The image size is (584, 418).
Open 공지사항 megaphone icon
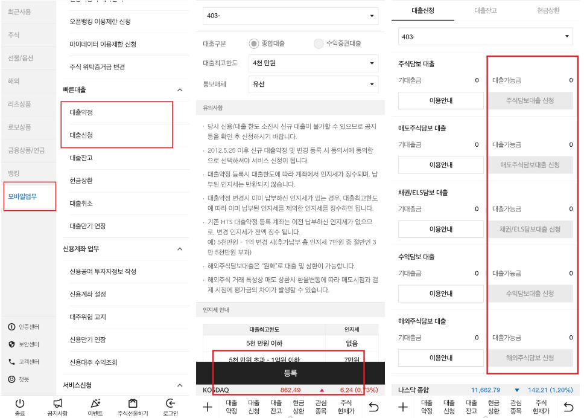coord(58,404)
